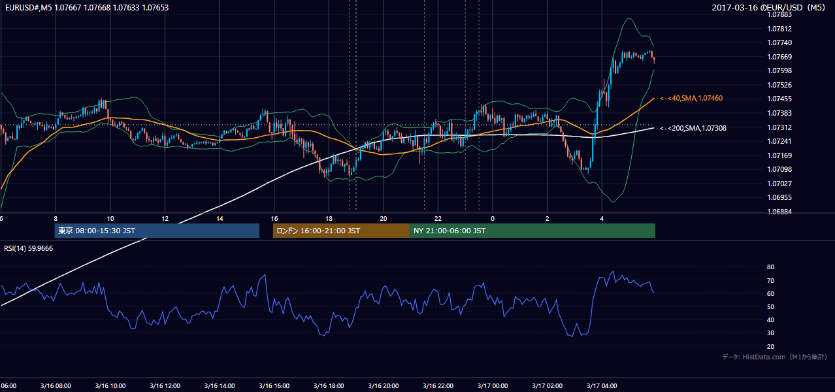
Task: Click price axis value 1.07383
Action: (780, 113)
